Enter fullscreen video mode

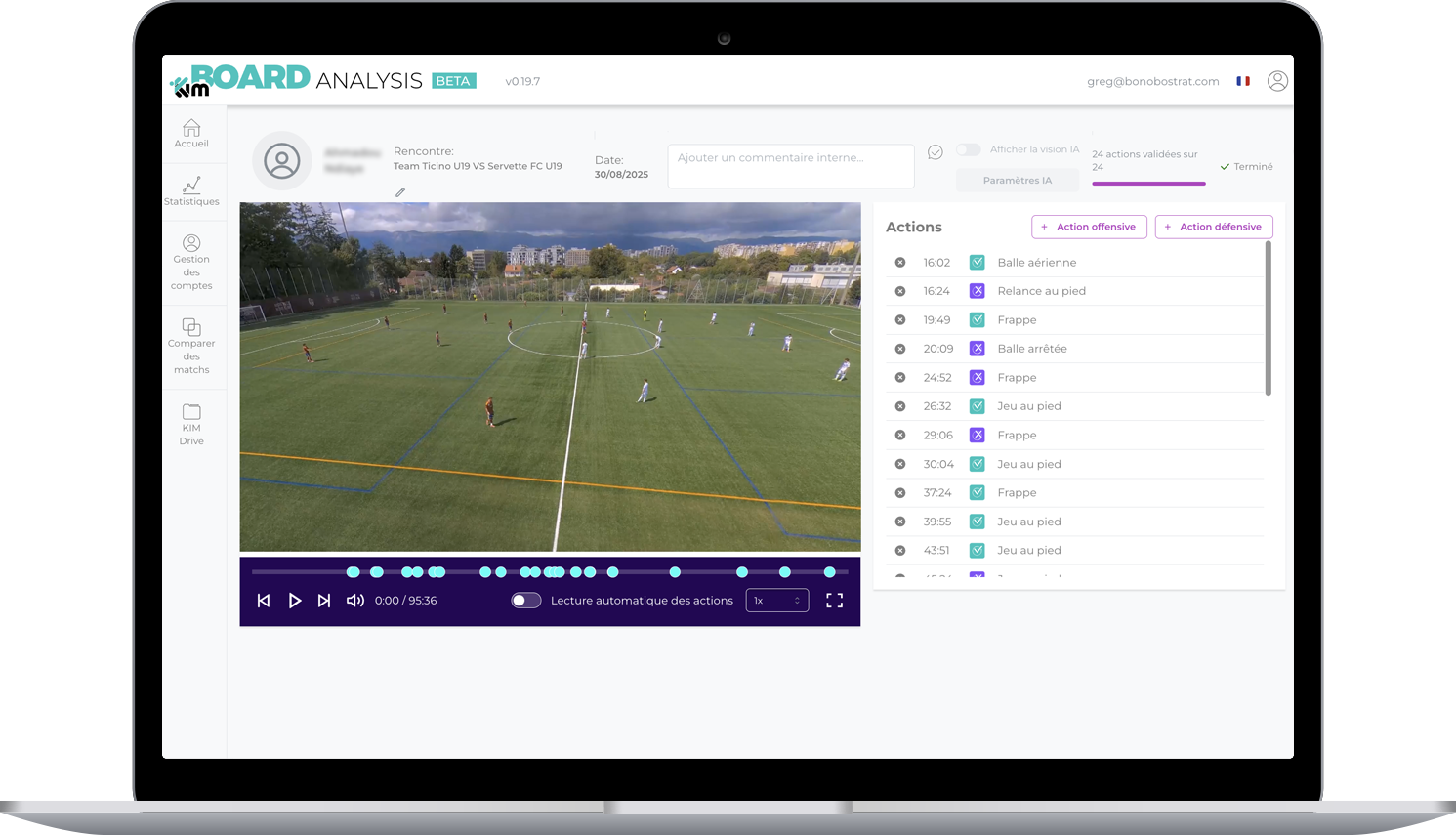click(834, 601)
